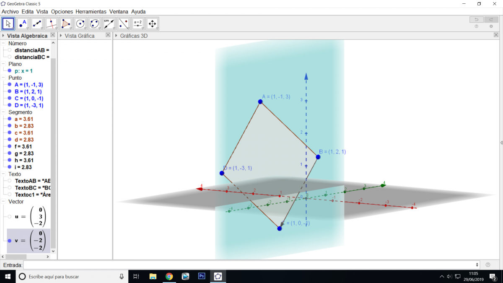This screenshot has height=283, width=503.
Task: Open the Opciones menu
Action: coord(62,12)
